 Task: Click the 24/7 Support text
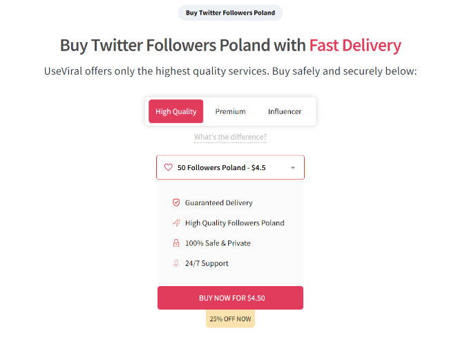[207, 263]
